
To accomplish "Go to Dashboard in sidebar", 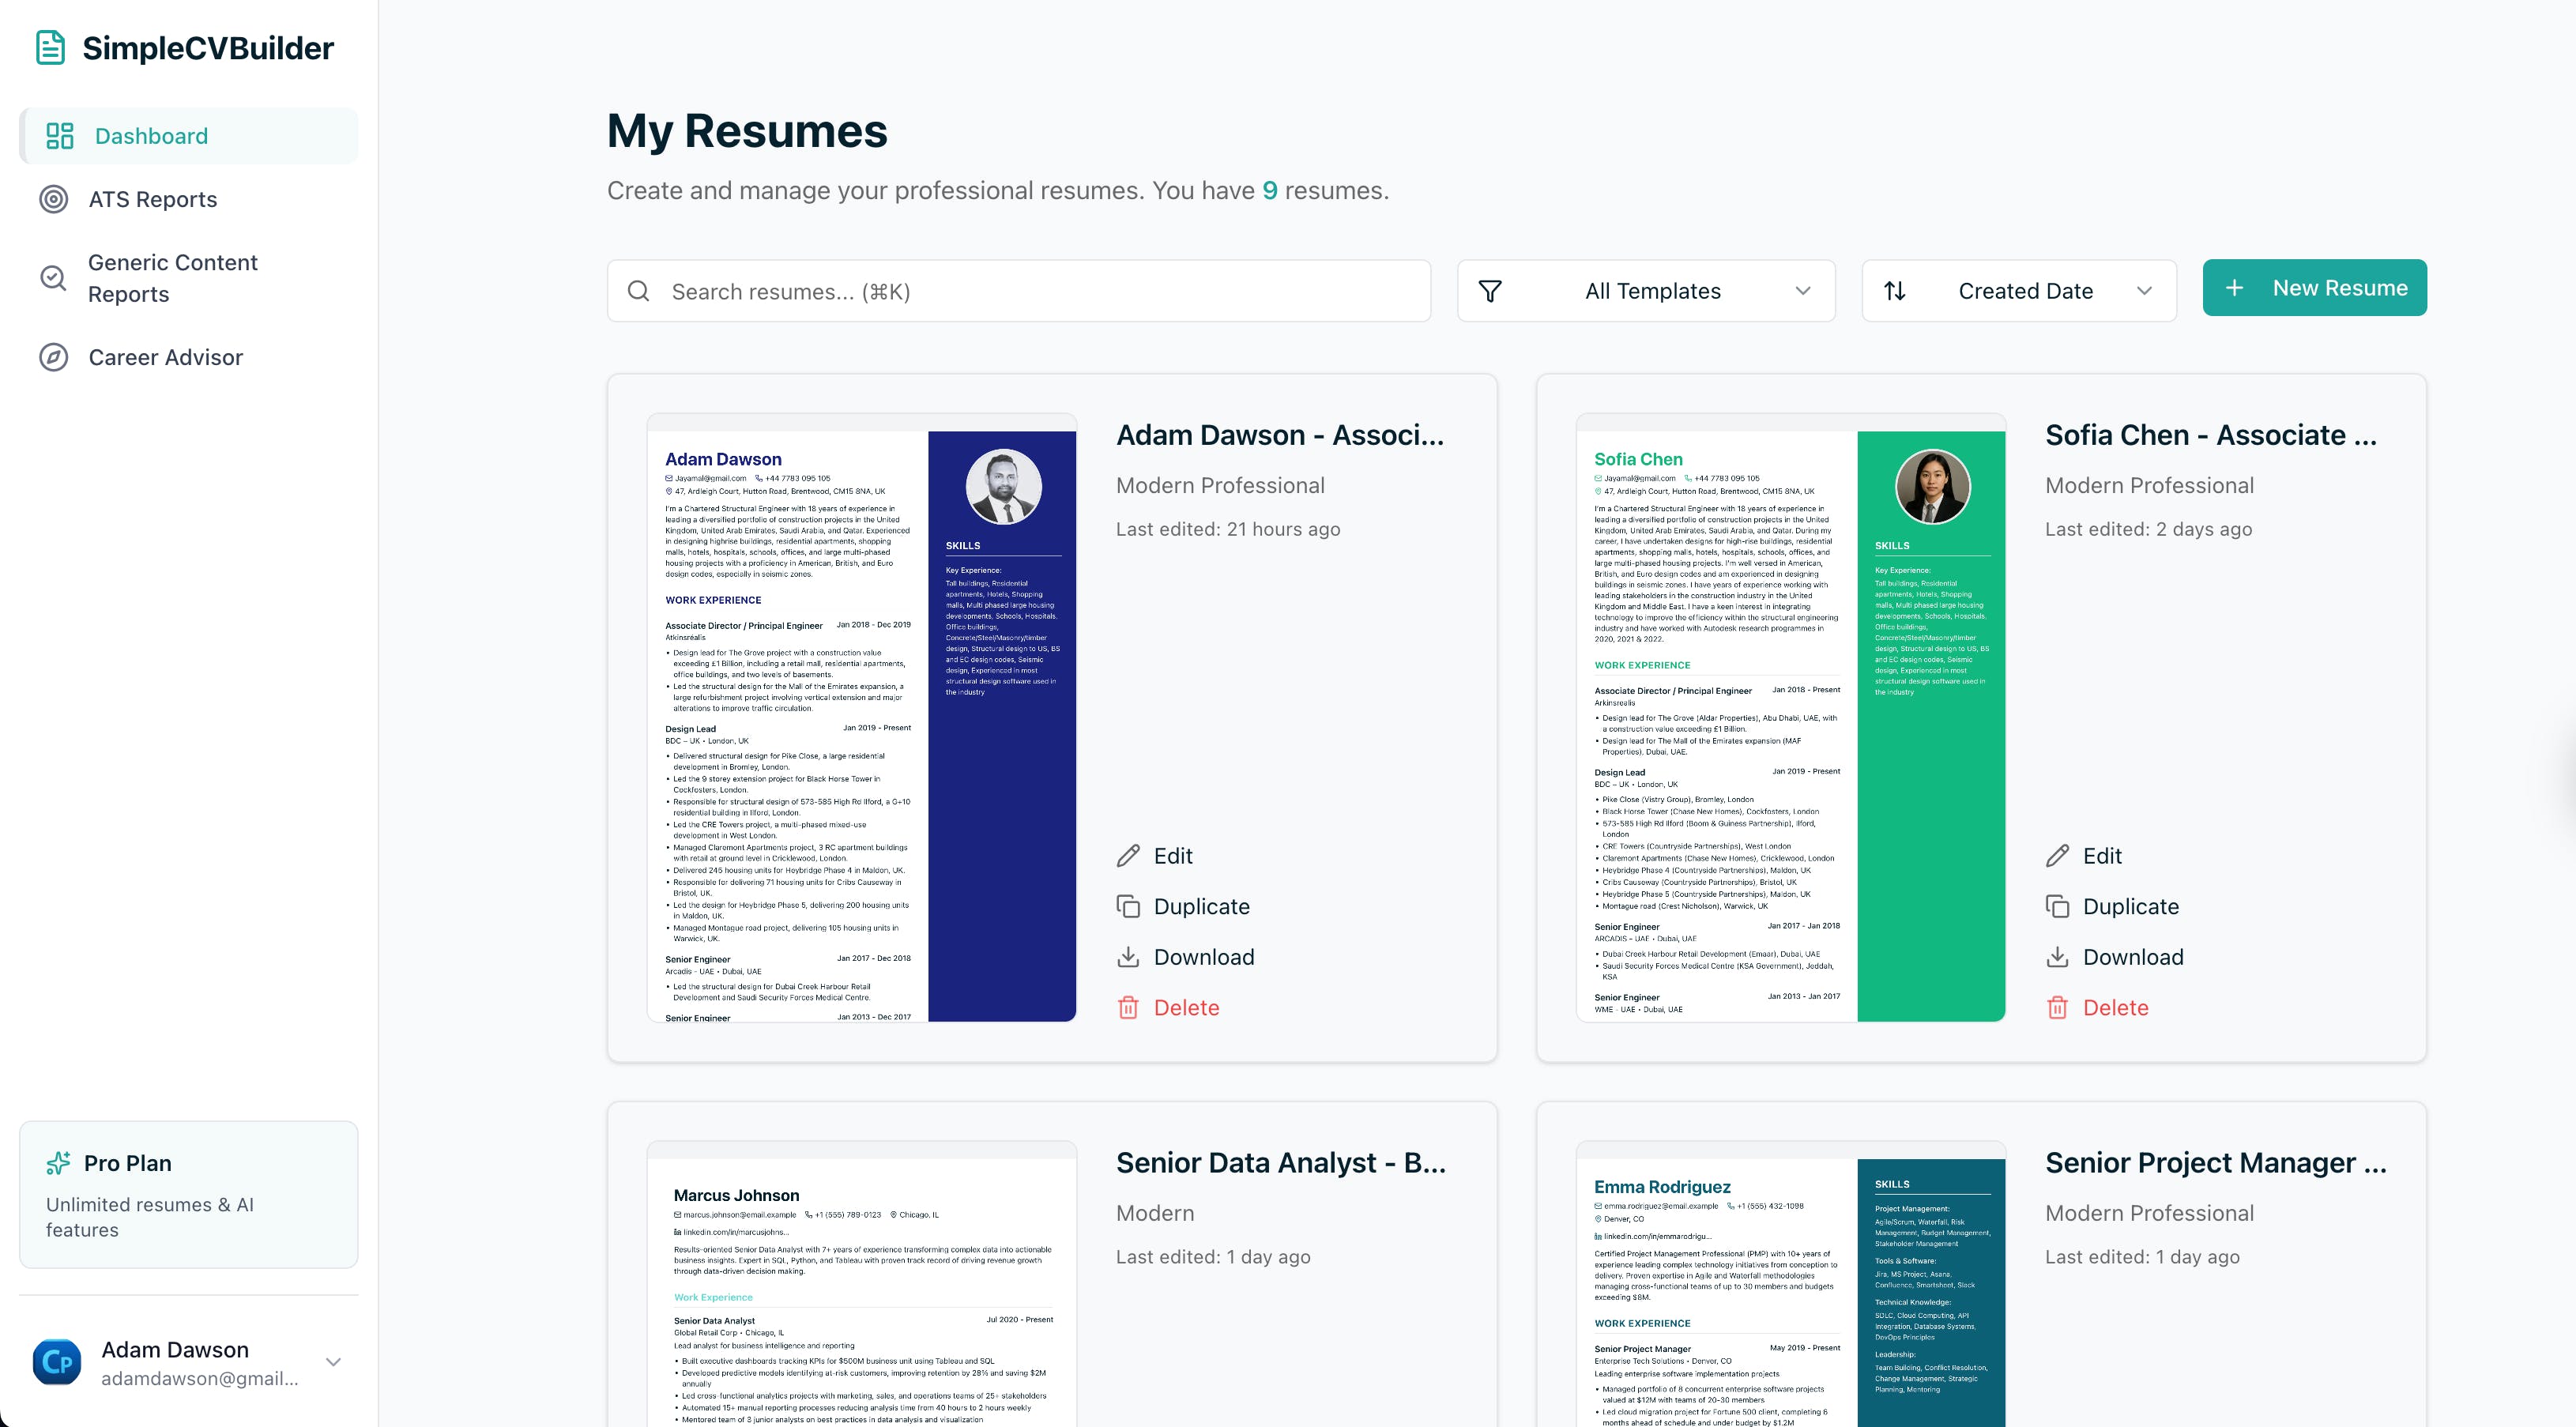I will [151, 136].
